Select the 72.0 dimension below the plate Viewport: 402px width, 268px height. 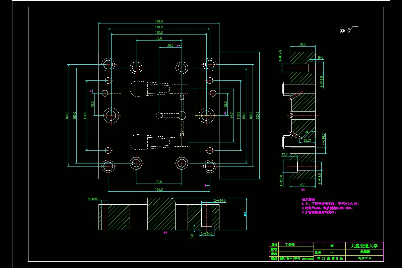[159, 182]
